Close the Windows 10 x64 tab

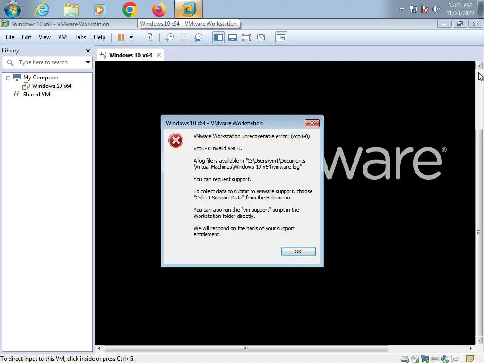point(159,55)
